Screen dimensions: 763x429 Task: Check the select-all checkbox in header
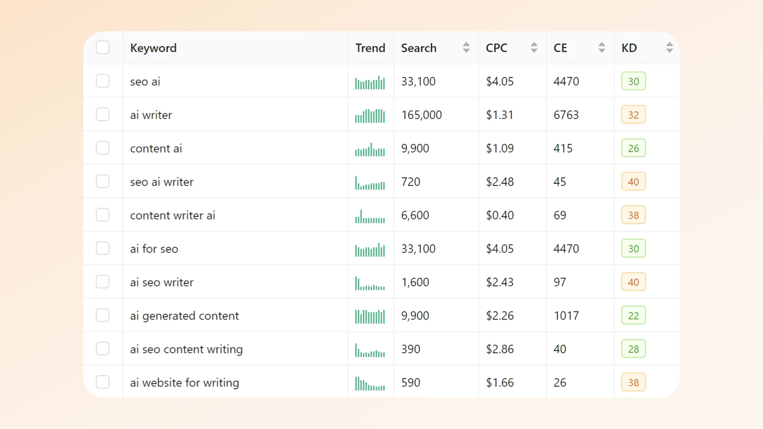coord(103,48)
